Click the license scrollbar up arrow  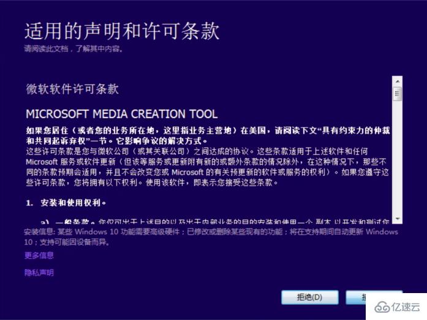(x=398, y=81)
